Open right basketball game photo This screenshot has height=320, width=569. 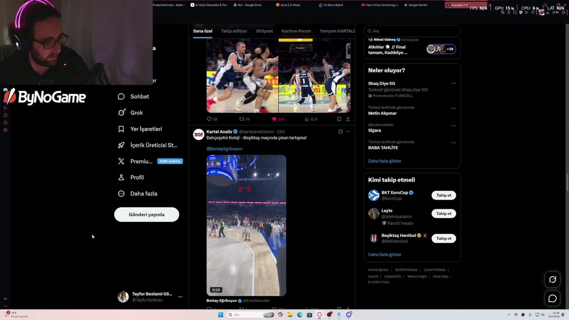click(314, 76)
